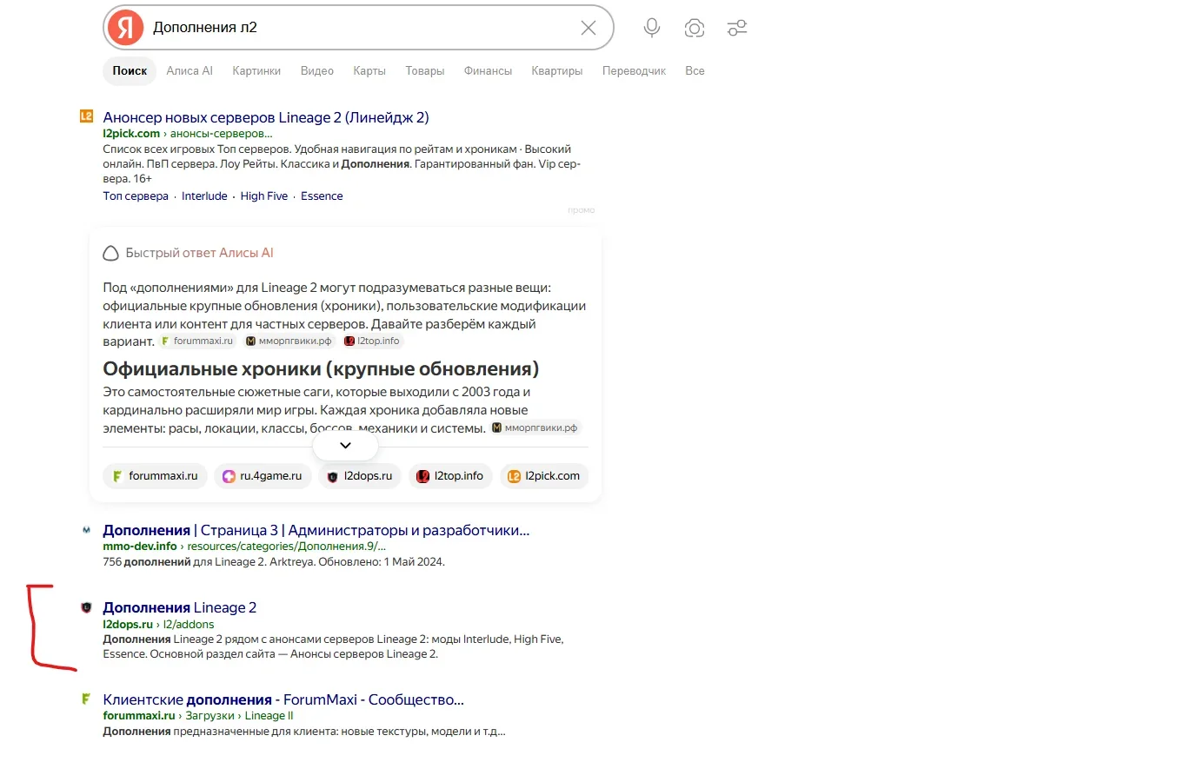Open ммопргвики.рф citation after 'механики и системы'
Image resolution: width=1197 pixels, height=762 pixels.
535,428
